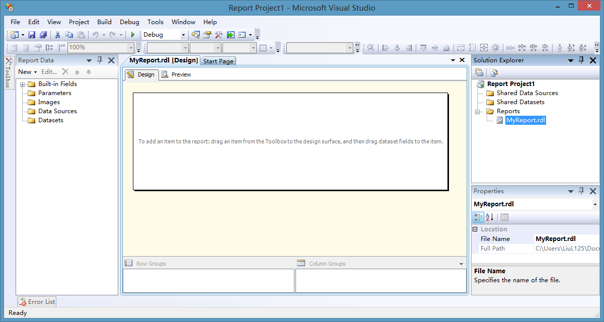604x322 pixels.
Task: Select the Images folder in Report Data
Action: [x=49, y=102]
